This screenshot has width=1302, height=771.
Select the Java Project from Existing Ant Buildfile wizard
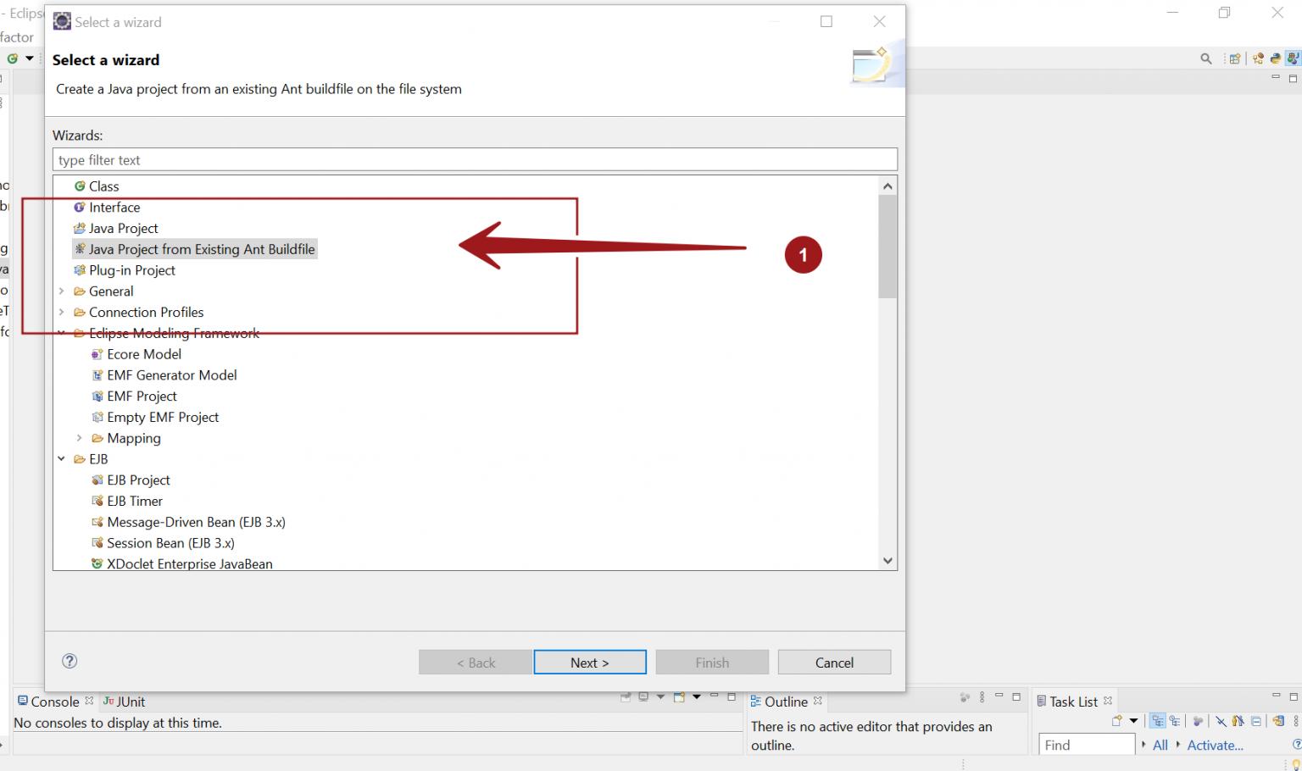(203, 248)
